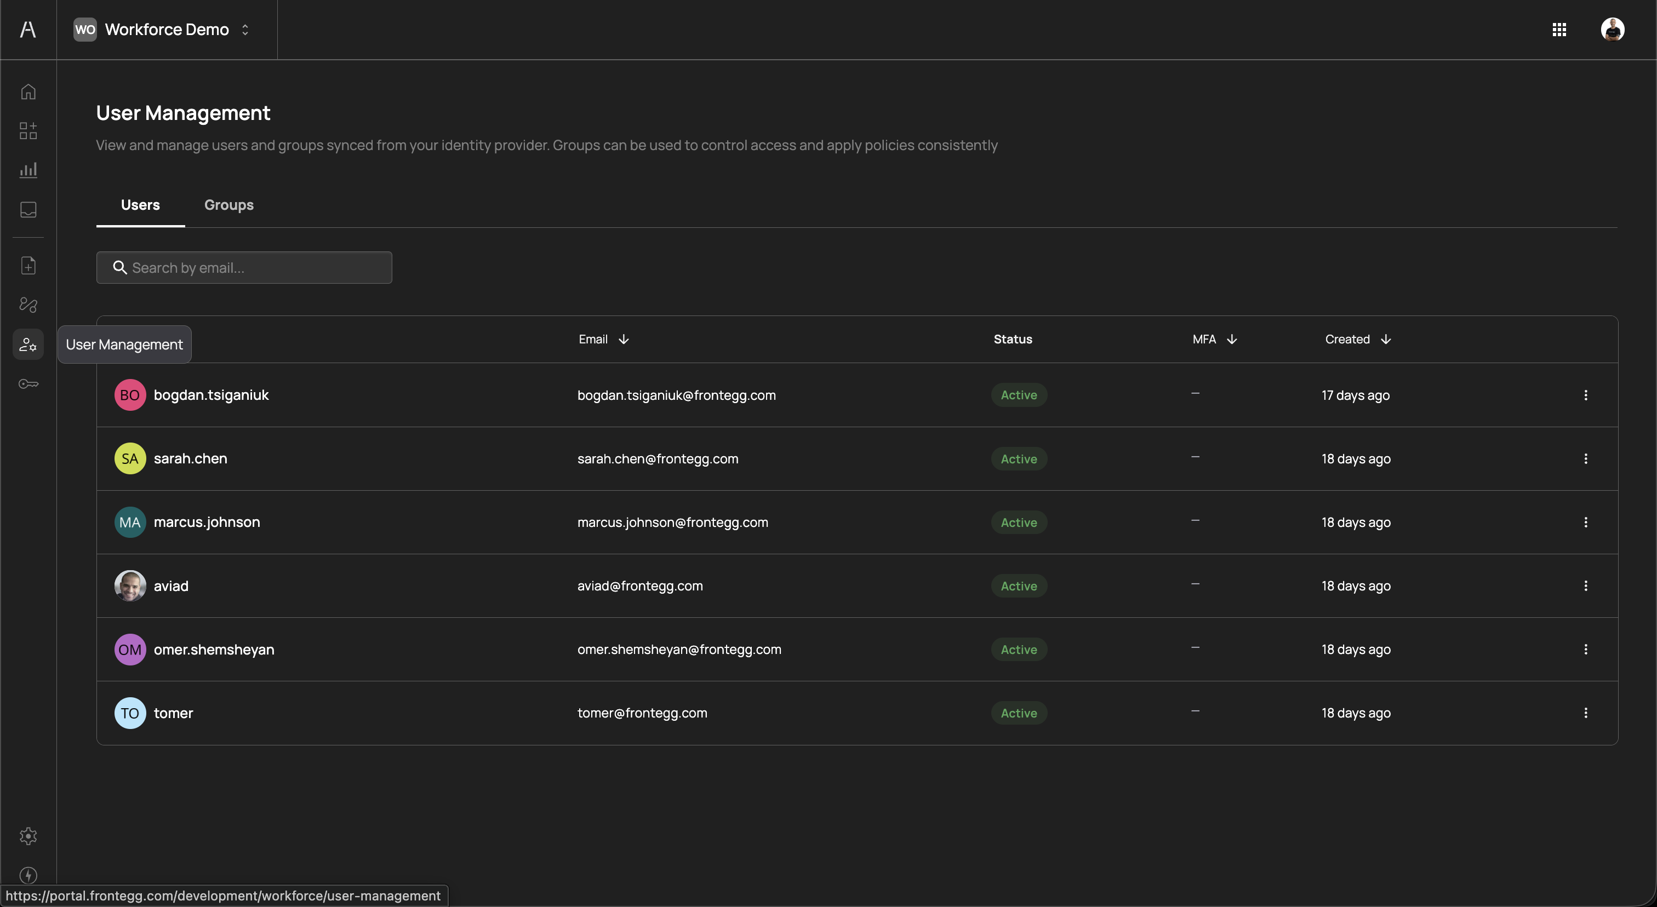
Task: Click the Search by email field
Action: [244, 267]
